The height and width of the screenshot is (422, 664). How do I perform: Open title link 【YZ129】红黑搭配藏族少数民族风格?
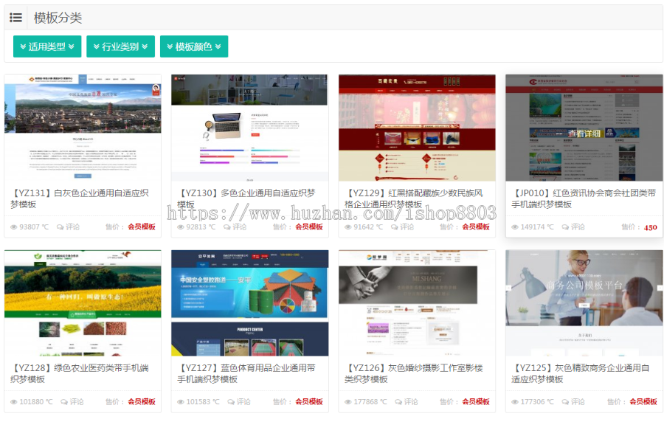click(x=414, y=198)
